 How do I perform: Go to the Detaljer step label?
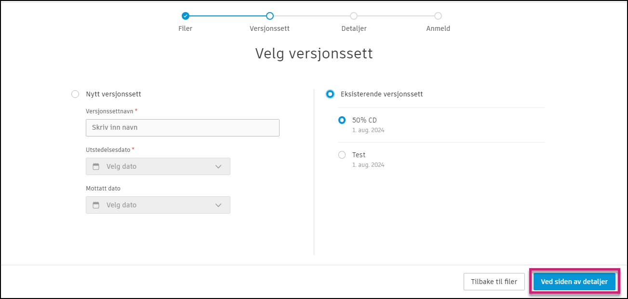pos(354,28)
